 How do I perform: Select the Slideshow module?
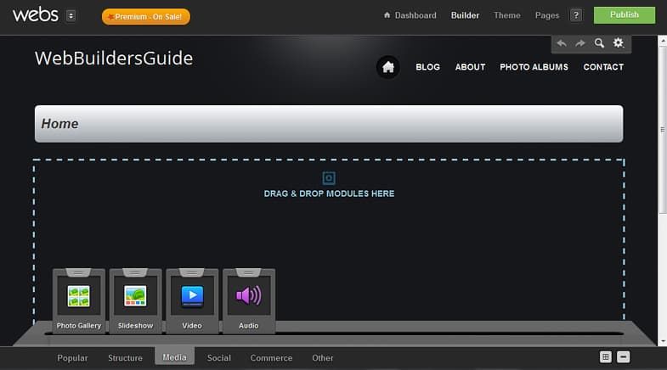click(135, 300)
